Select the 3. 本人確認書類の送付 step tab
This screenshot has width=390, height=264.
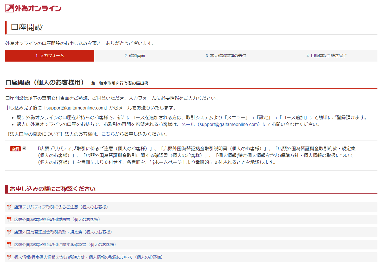pyautogui.click(x=226, y=56)
